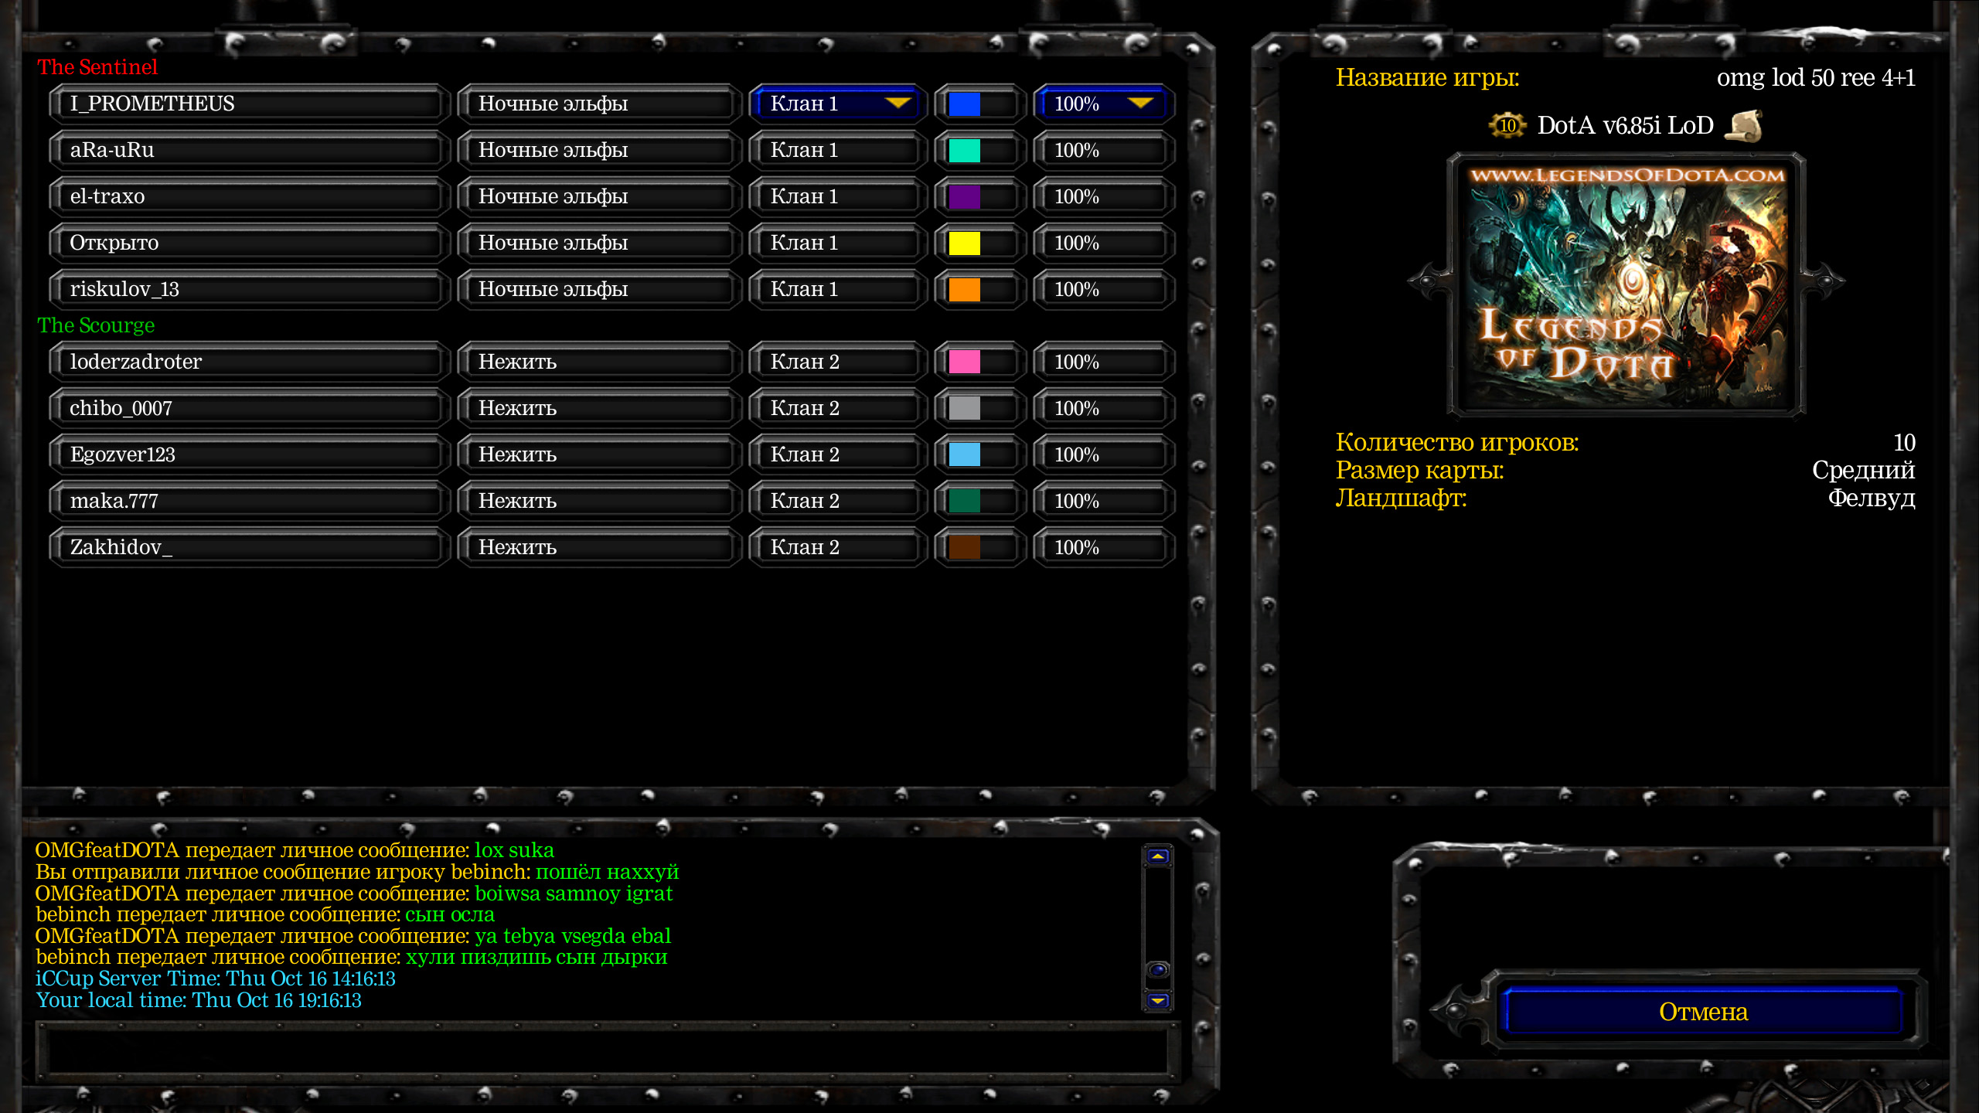Open the Клан 1 team dropdown for I_PROMETHEUS
Screen dimensions: 1979x1113
pyautogui.click(x=838, y=104)
